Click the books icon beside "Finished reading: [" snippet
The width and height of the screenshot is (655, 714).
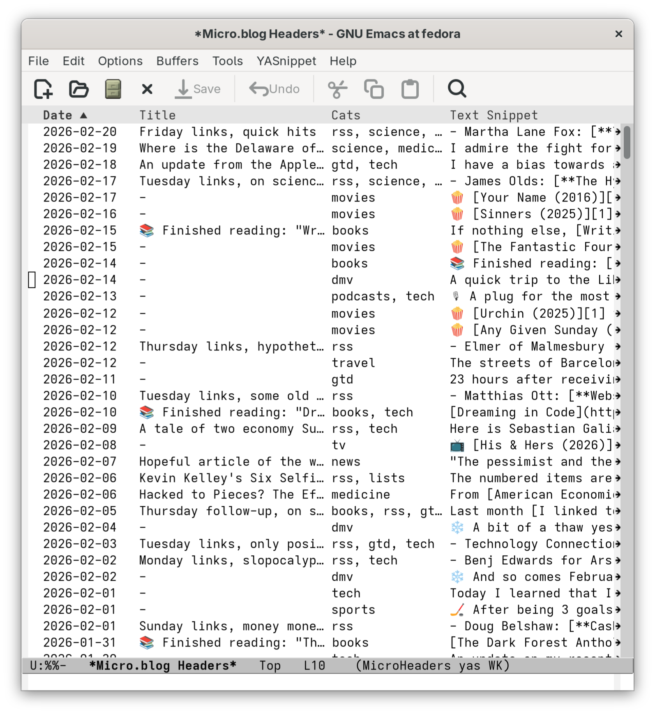[457, 263]
